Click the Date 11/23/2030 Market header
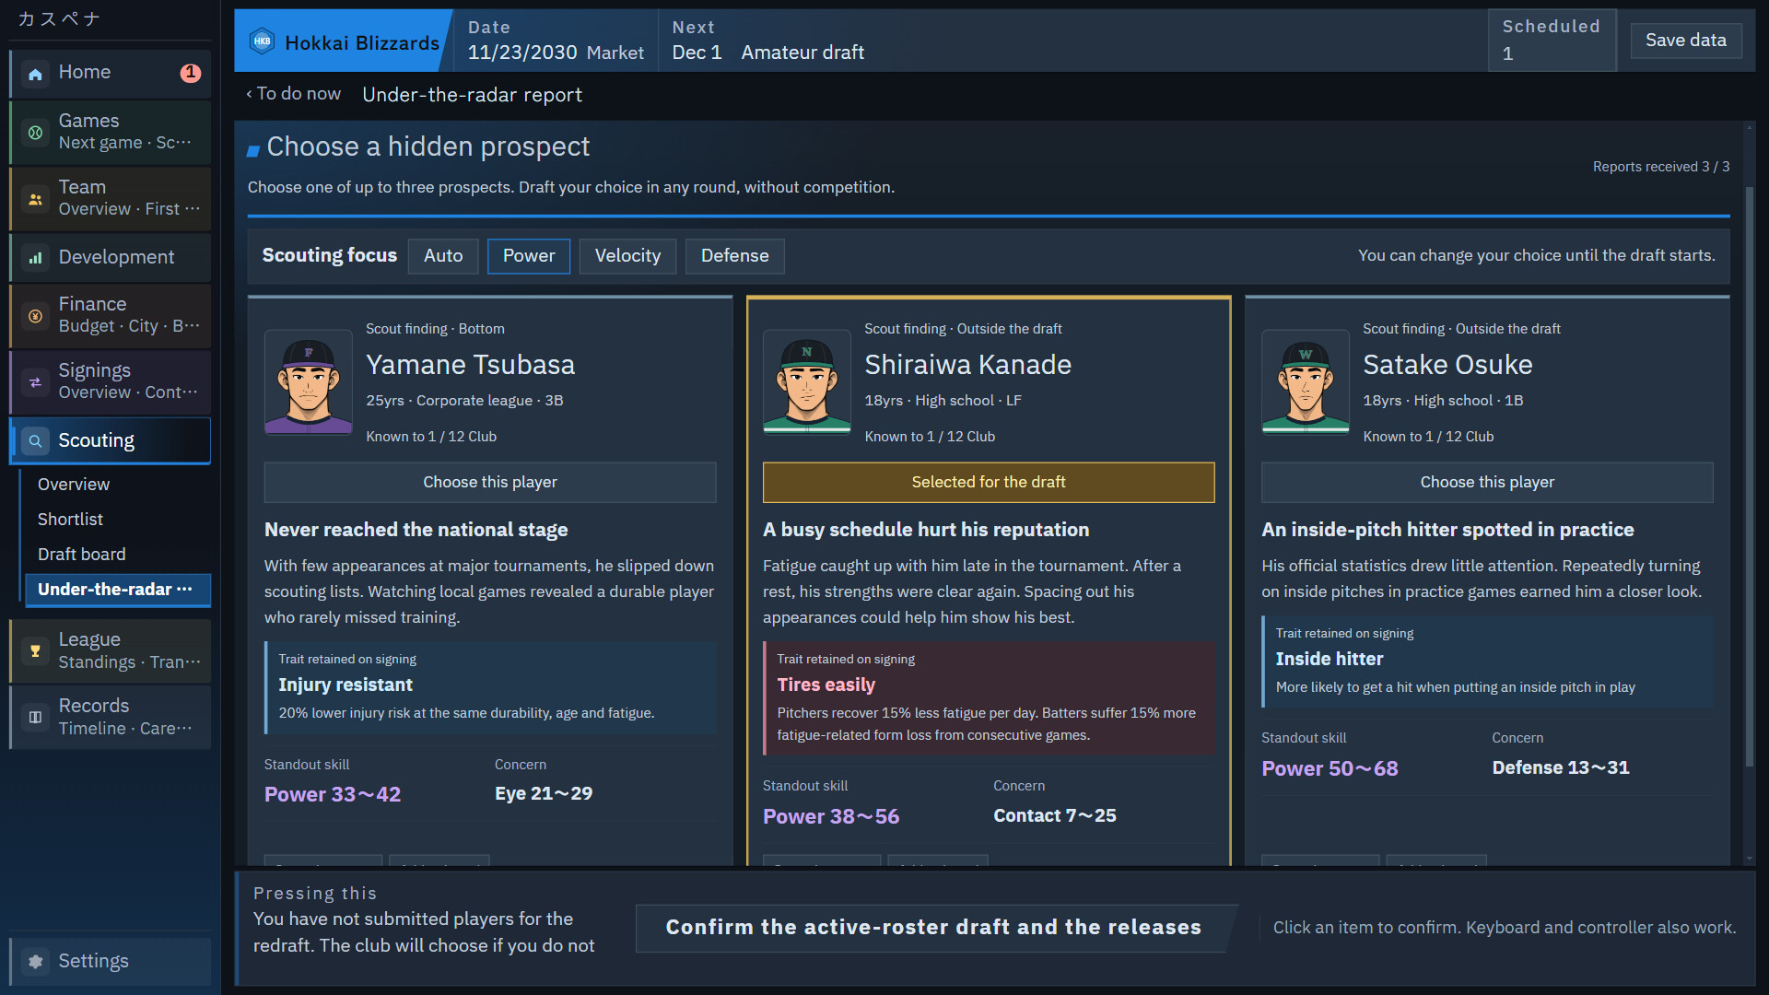This screenshot has width=1769, height=995. click(556, 41)
